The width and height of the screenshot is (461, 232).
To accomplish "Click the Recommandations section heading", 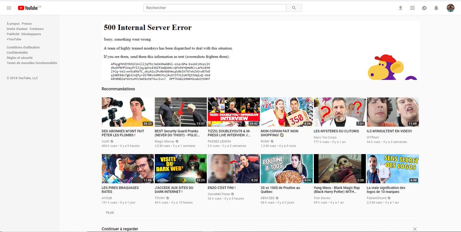I will (118, 89).
